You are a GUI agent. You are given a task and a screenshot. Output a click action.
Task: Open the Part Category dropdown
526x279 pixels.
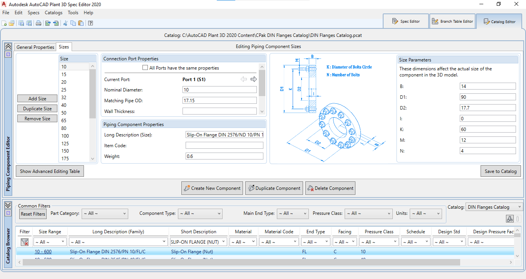104,213
